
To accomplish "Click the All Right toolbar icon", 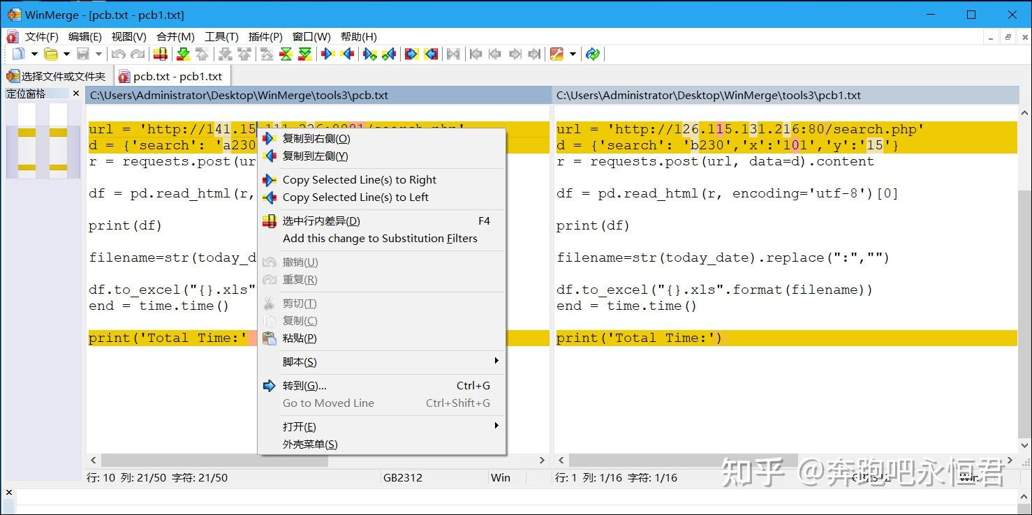I will point(412,54).
